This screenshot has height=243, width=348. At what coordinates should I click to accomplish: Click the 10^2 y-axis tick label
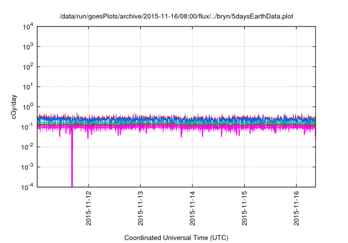tap(28, 67)
